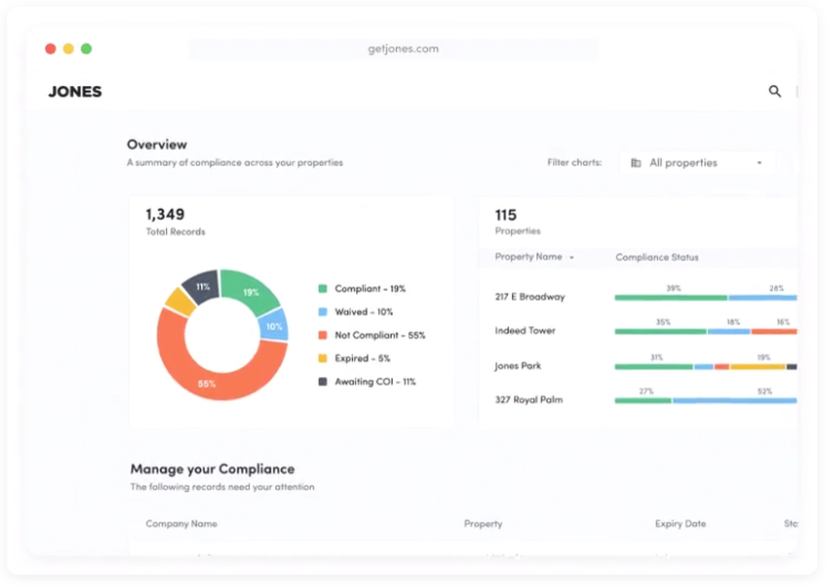Click the 10% blue donut segment
Image resolution: width=834 pixels, height=587 pixels.
[x=274, y=326]
